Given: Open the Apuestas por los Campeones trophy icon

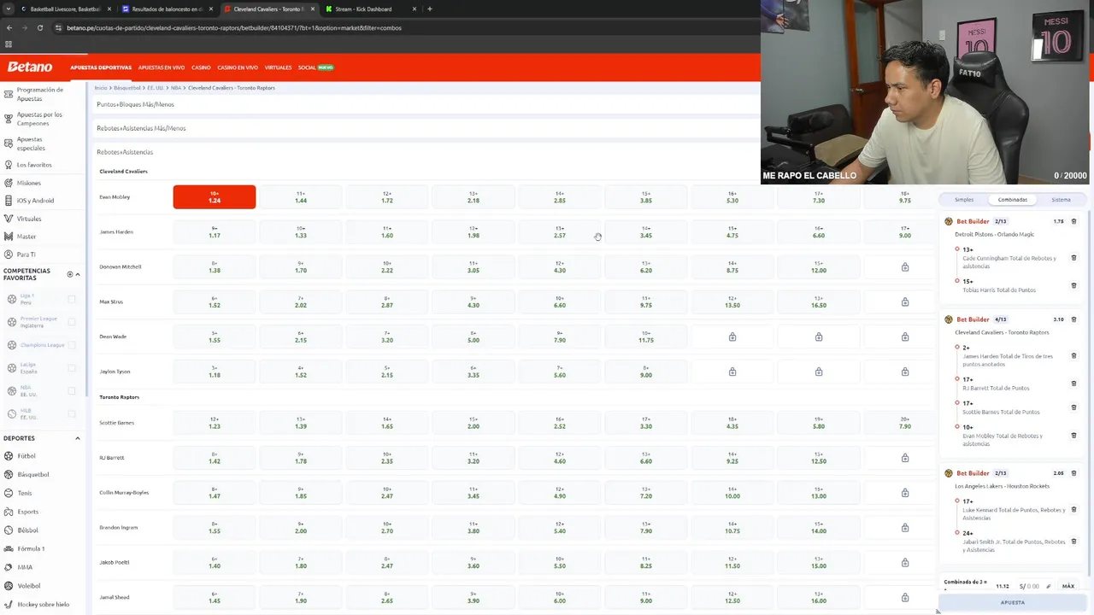Looking at the screenshot, I should tap(9, 119).
